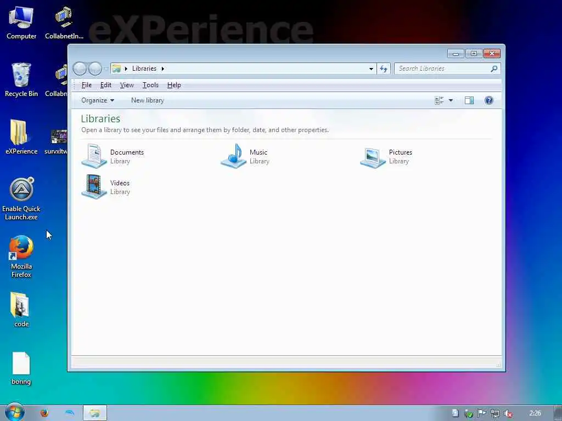Open the Windows Start orb
The width and height of the screenshot is (562, 421).
point(14,412)
